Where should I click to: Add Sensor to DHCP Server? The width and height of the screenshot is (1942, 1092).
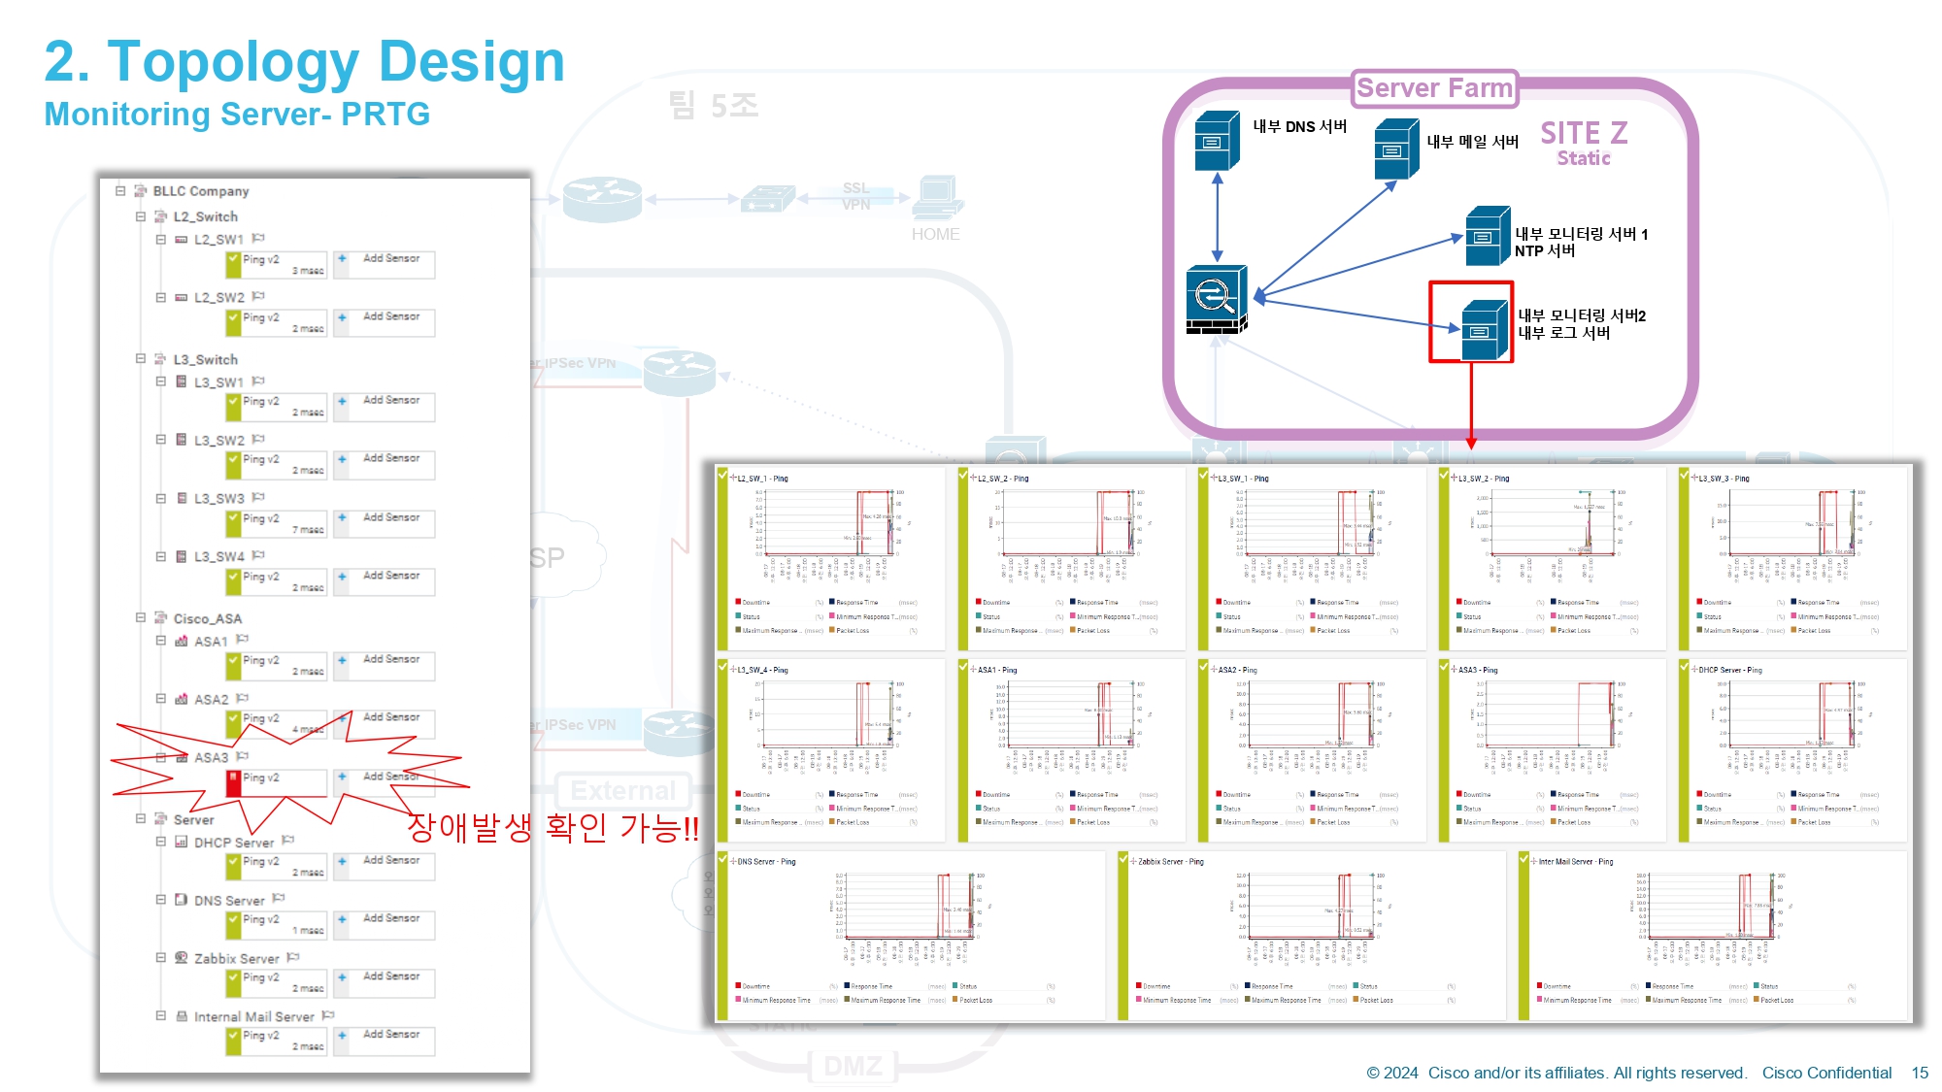pyautogui.click(x=384, y=867)
